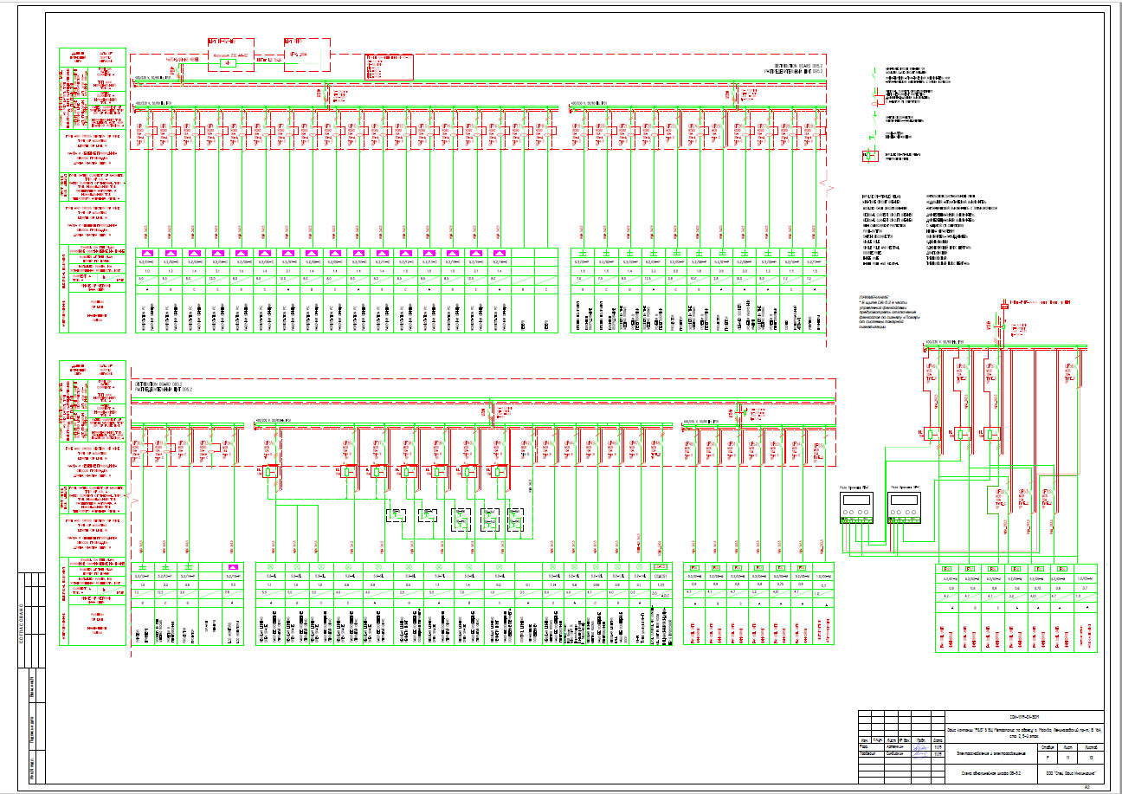Image resolution: width=1122 pixels, height=794 pixels.
Task: Select the first magenta triangle in the upper-left table
Action: [x=146, y=253]
